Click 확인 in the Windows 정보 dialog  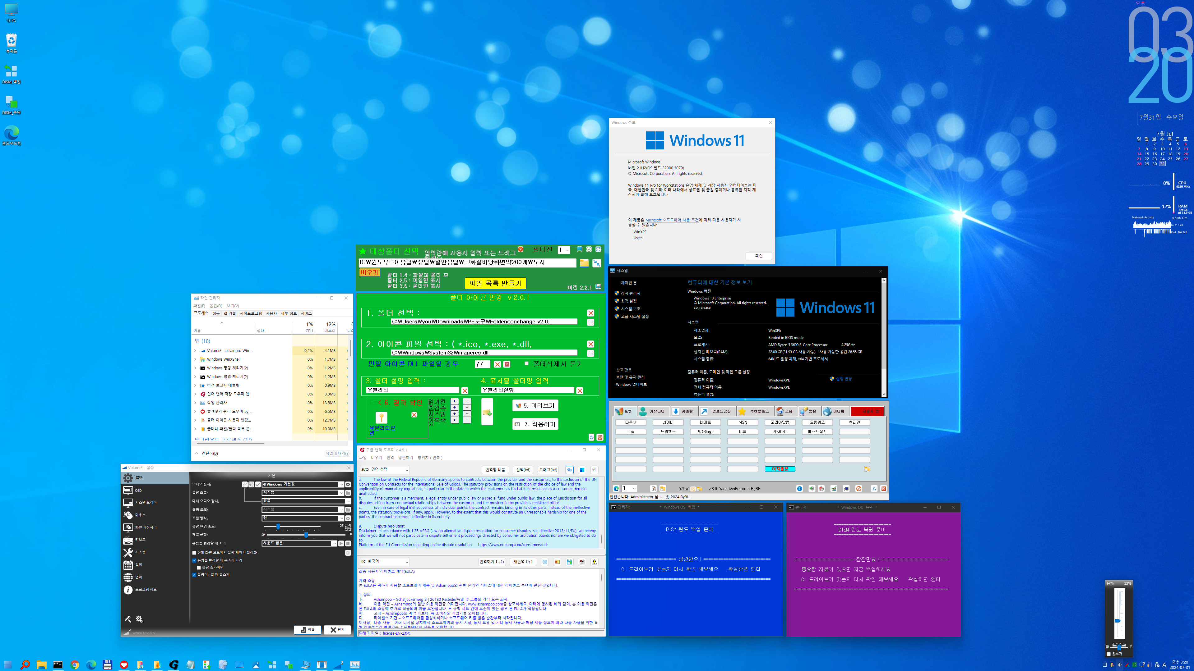point(759,256)
